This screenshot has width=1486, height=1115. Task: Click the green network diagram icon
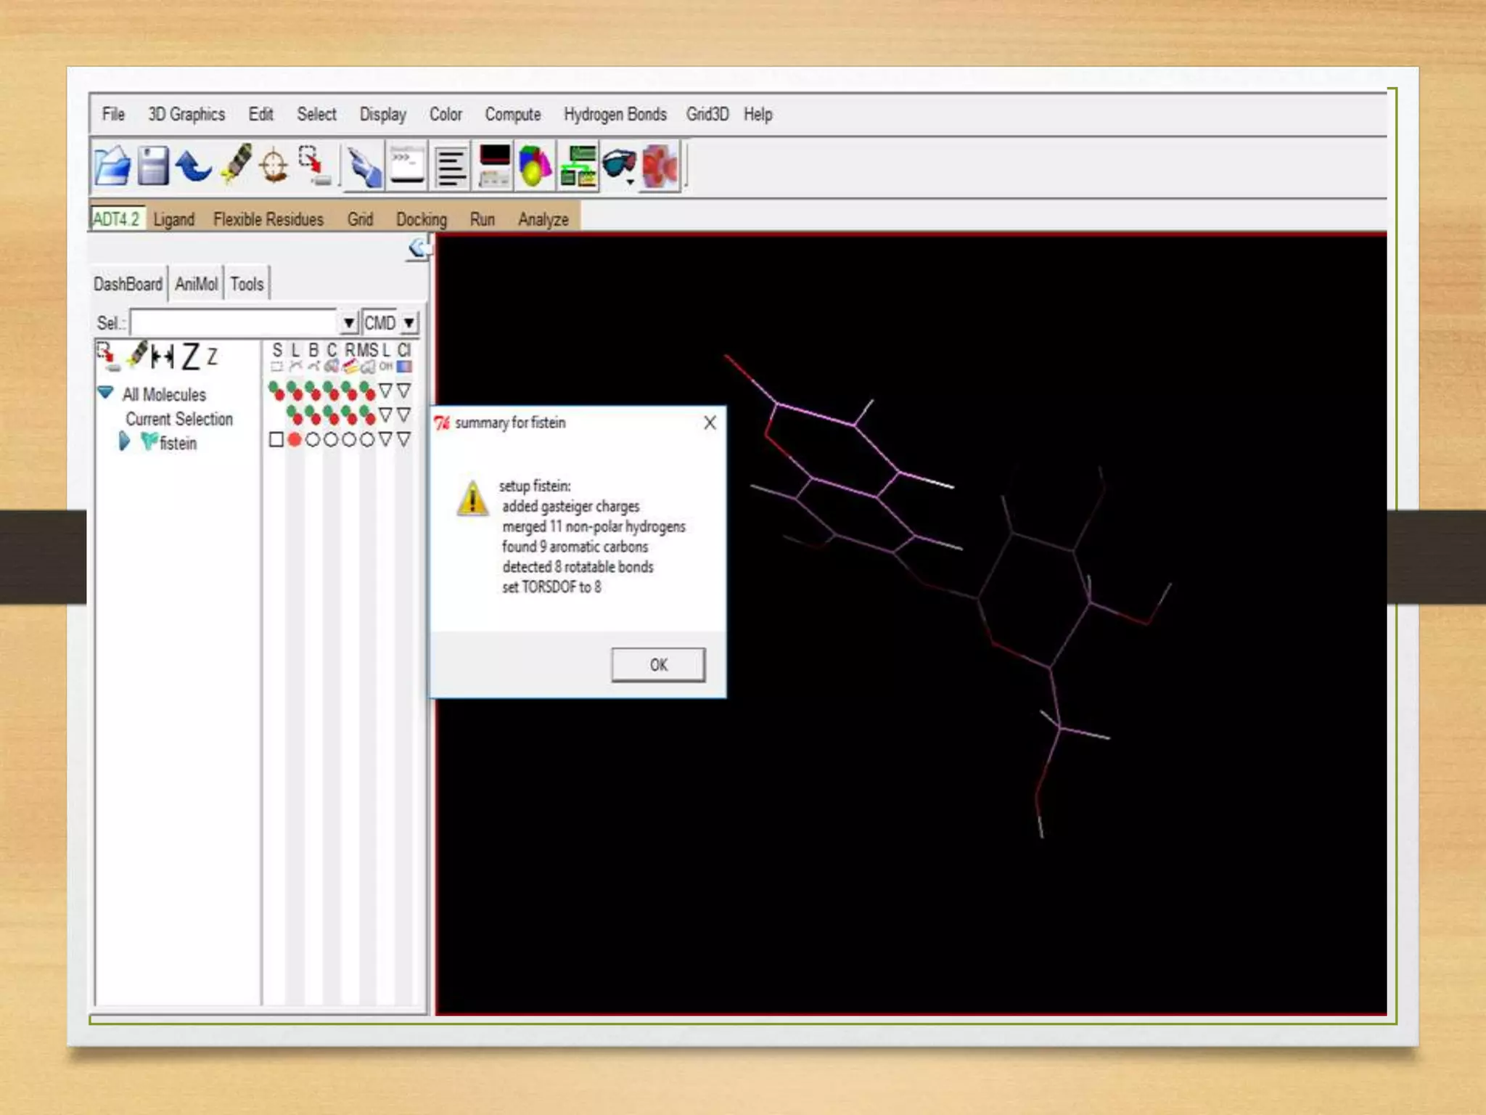pos(578,166)
